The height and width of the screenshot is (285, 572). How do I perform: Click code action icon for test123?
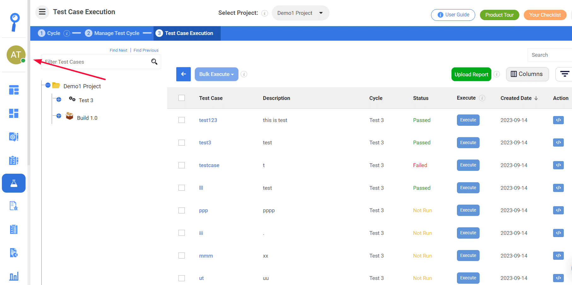tap(558, 120)
